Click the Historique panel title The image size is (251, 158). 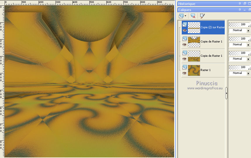tap(187, 4)
